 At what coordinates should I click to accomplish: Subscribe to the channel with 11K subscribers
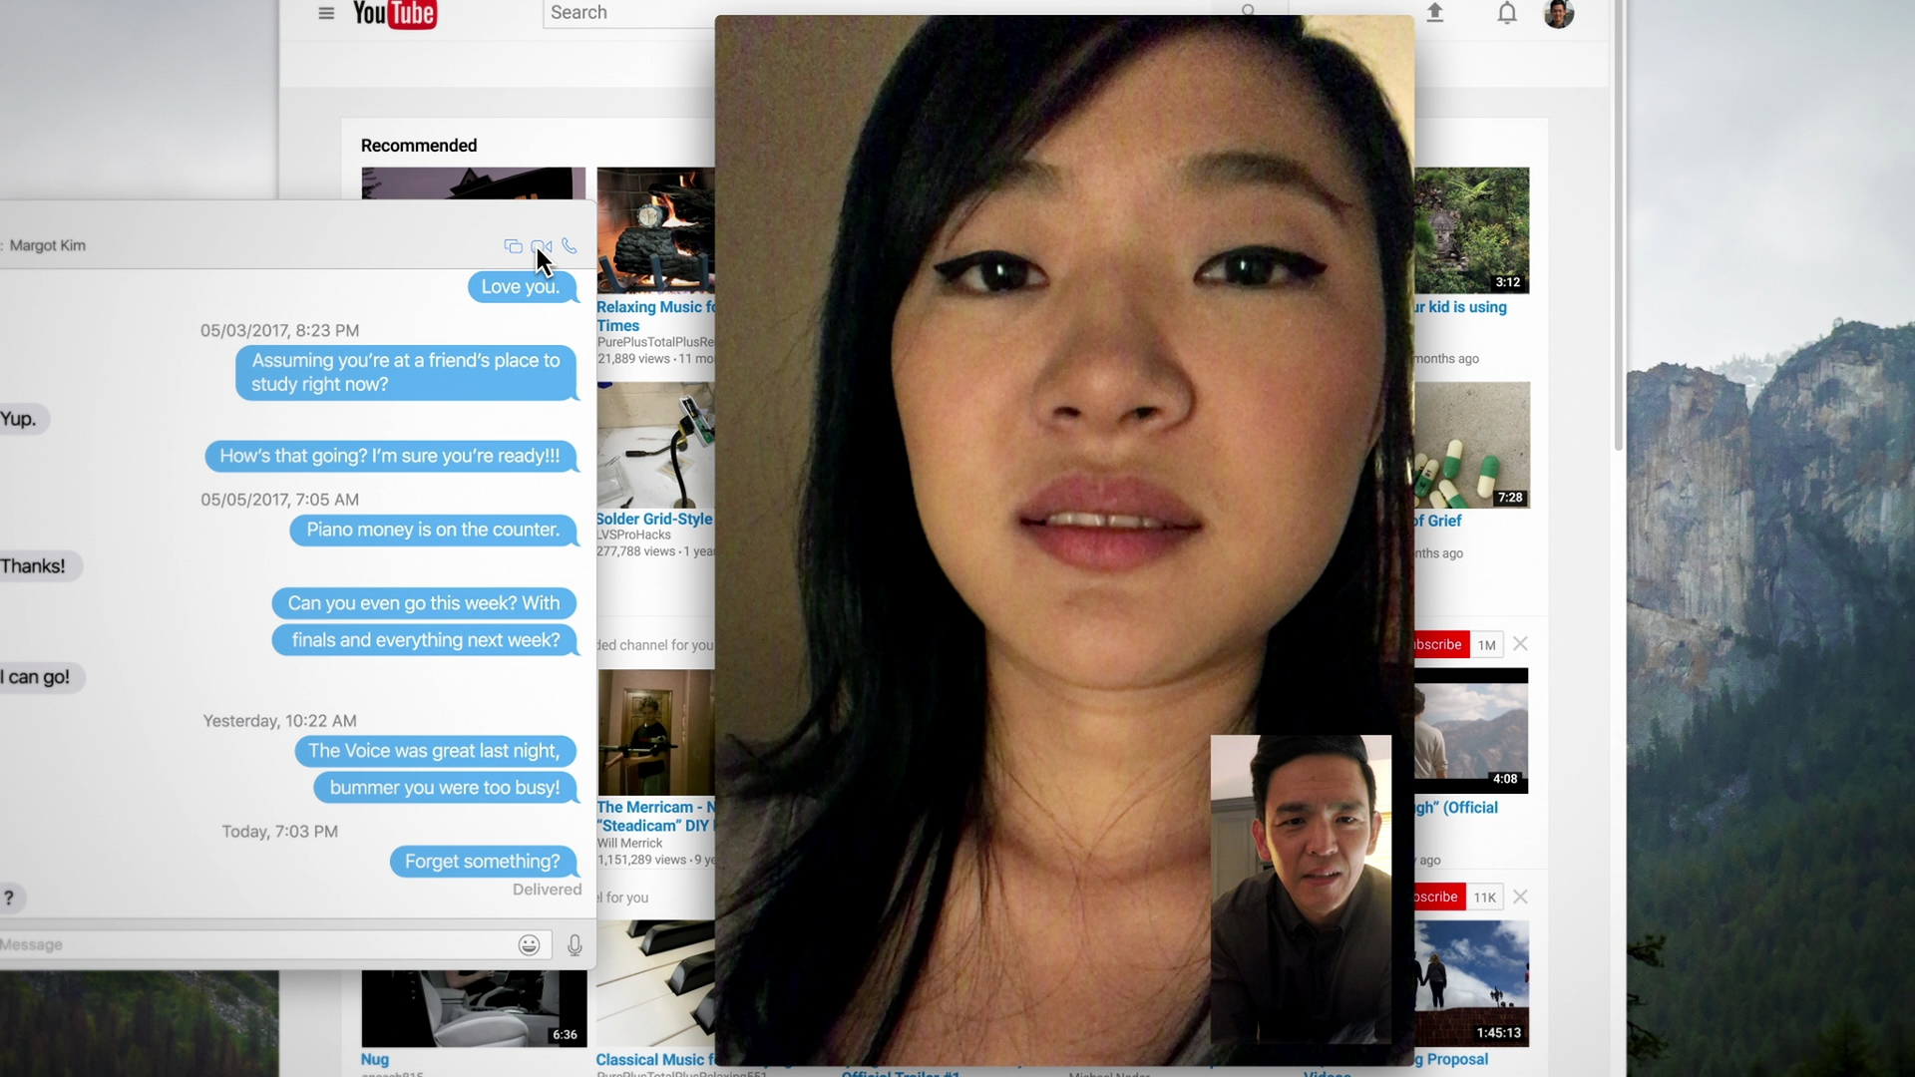1439,897
